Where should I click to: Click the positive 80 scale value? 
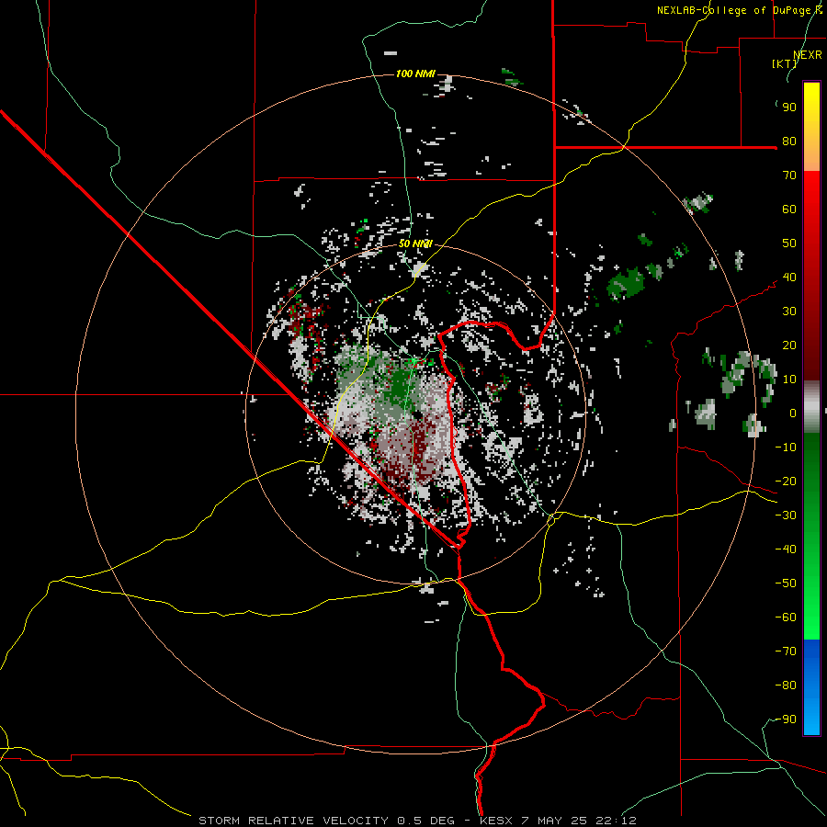(789, 142)
